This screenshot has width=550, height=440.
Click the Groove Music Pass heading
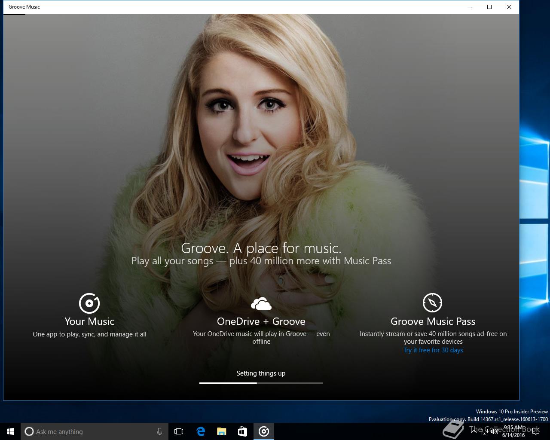pos(433,321)
